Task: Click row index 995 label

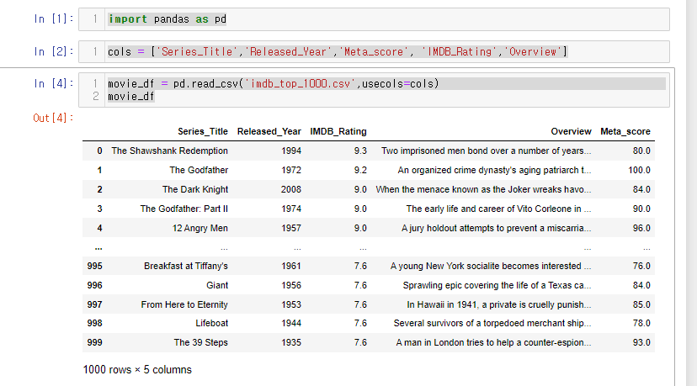Action: pos(94,266)
